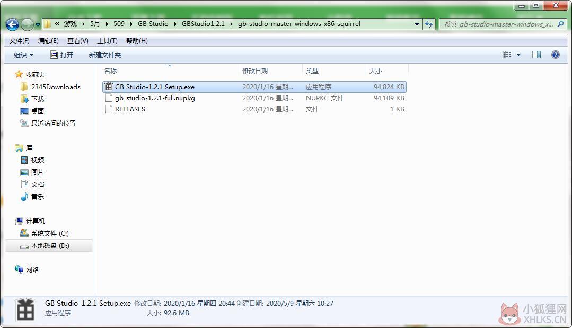Image resolution: width=572 pixels, height=328 pixels.
Task: Click GB Studio in the address breadcrumb
Action: tap(153, 24)
